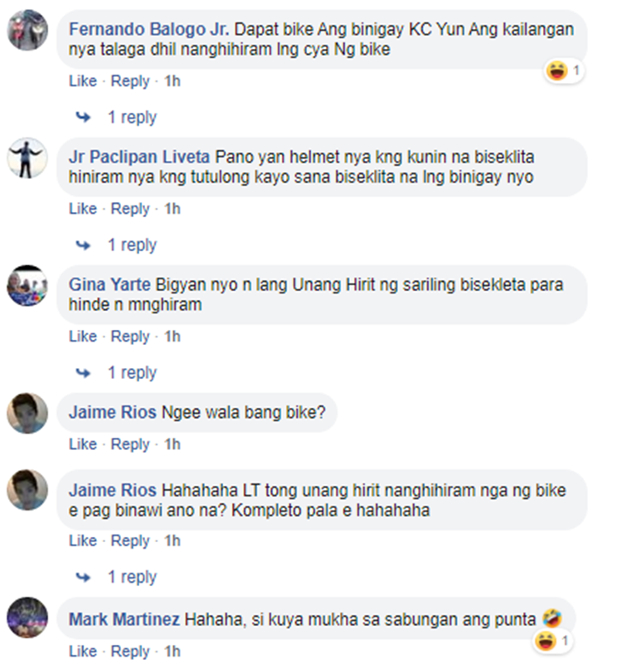This screenshot has width=622, height=664.
Task: Reply to Jr Paclipan Liveta's comment
Action: point(130,209)
